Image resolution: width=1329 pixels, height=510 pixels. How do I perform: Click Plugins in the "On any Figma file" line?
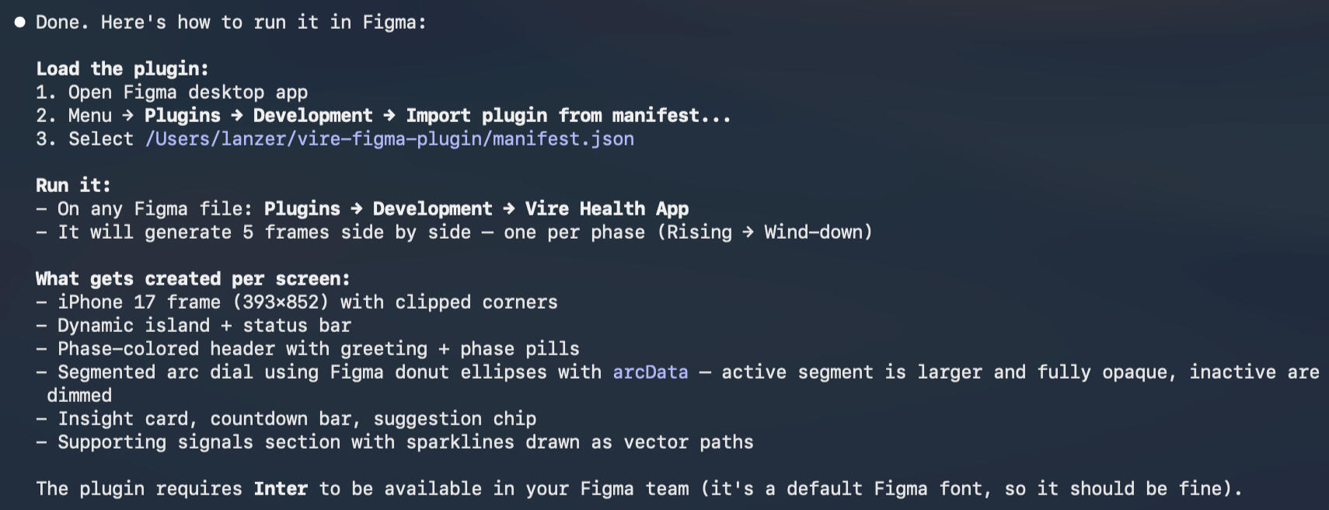click(302, 209)
